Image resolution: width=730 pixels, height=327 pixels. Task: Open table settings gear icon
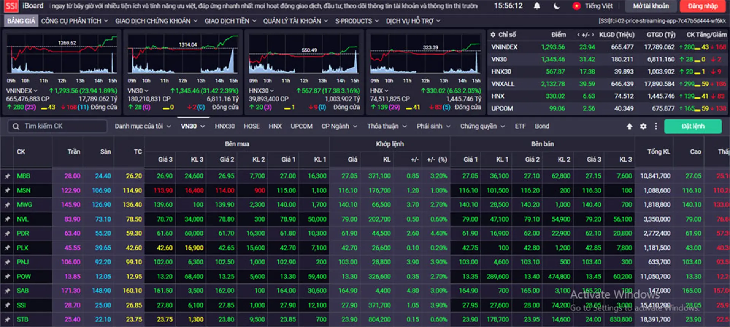pyautogui.click(x=643, y=126)
